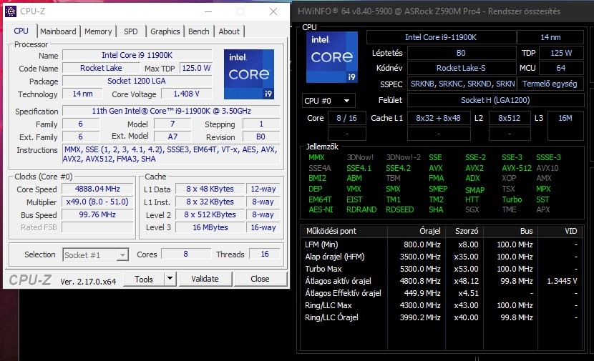594x361 pixels.
Task: Click the AVX-512 feature flag
Action: click(517, 168)
